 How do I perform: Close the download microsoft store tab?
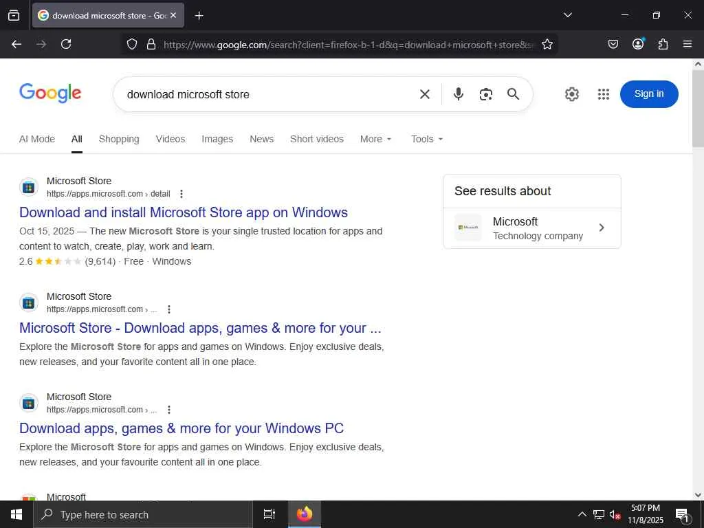tap(173, 15)
